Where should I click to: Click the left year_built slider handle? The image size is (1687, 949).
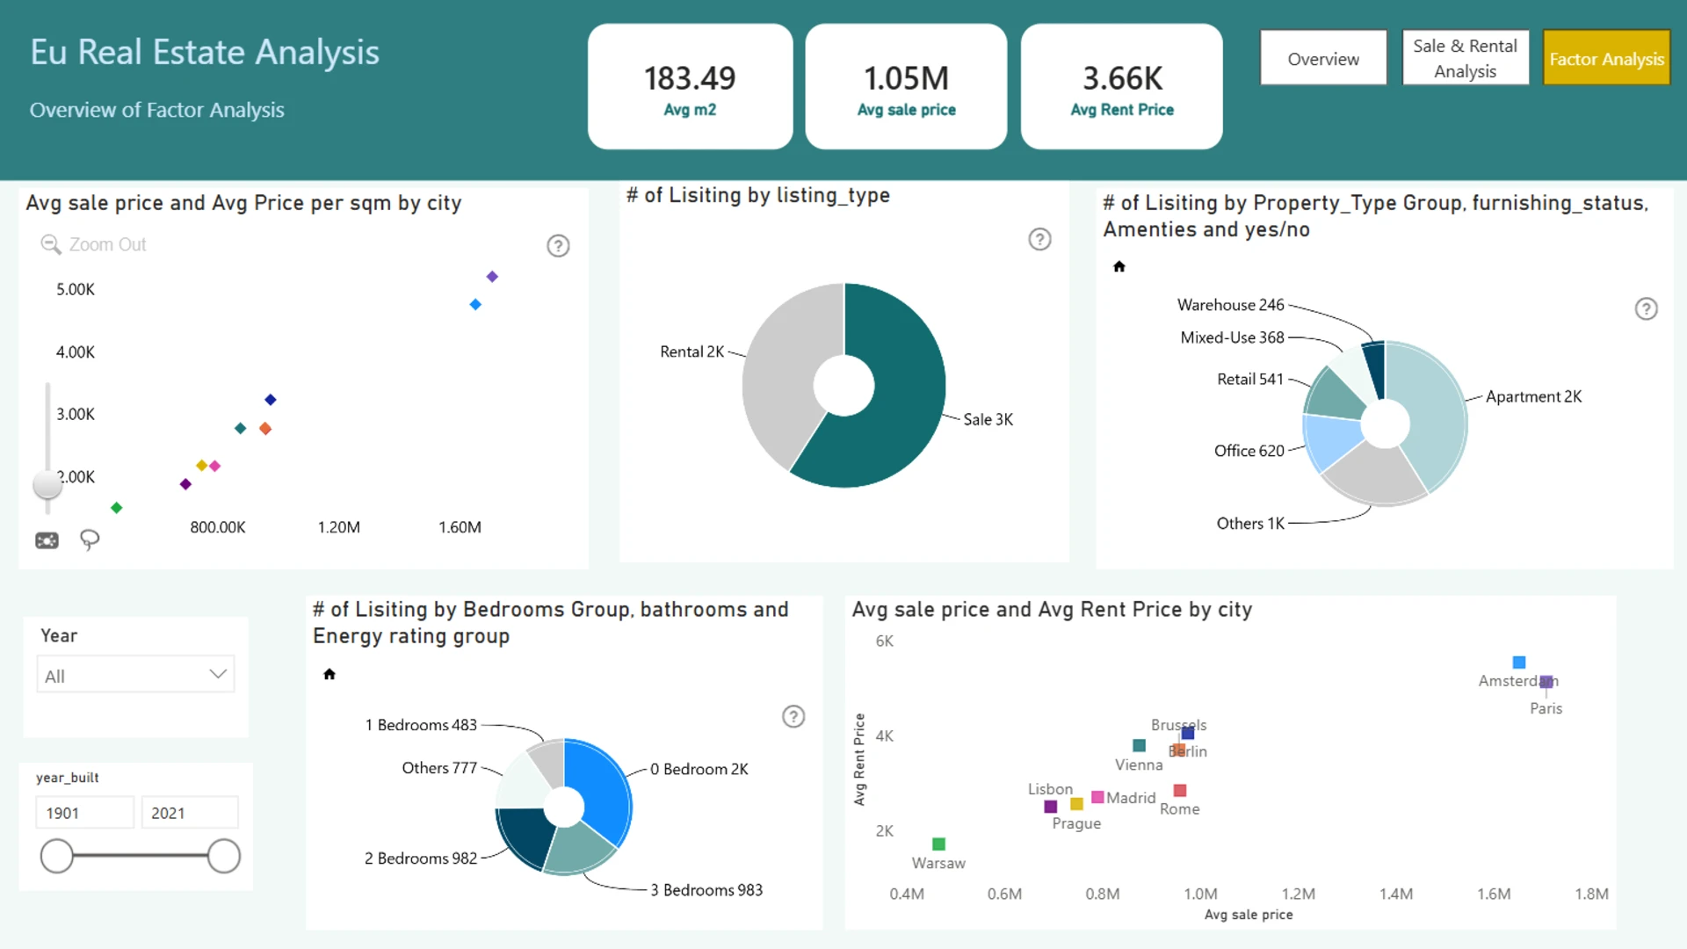tap(57, 856)
